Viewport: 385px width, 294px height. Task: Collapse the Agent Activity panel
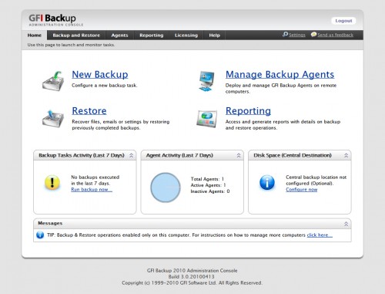[239, 155]
